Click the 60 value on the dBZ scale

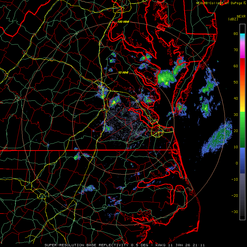[x=236, y=66]
